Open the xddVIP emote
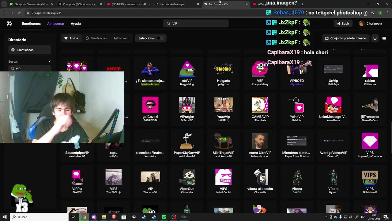Image resolution: width=392 pixels, height=221 pixels. (187, 74)
